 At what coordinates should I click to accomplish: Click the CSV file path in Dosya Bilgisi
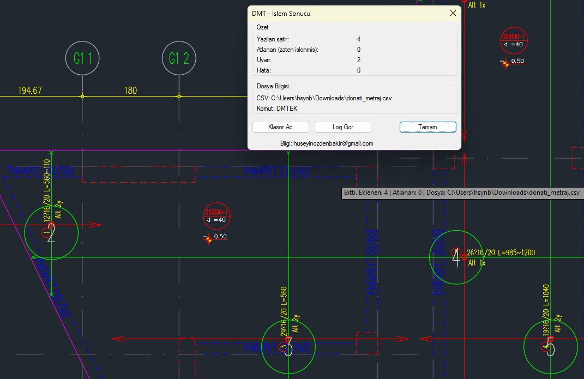tap(324, 98)
